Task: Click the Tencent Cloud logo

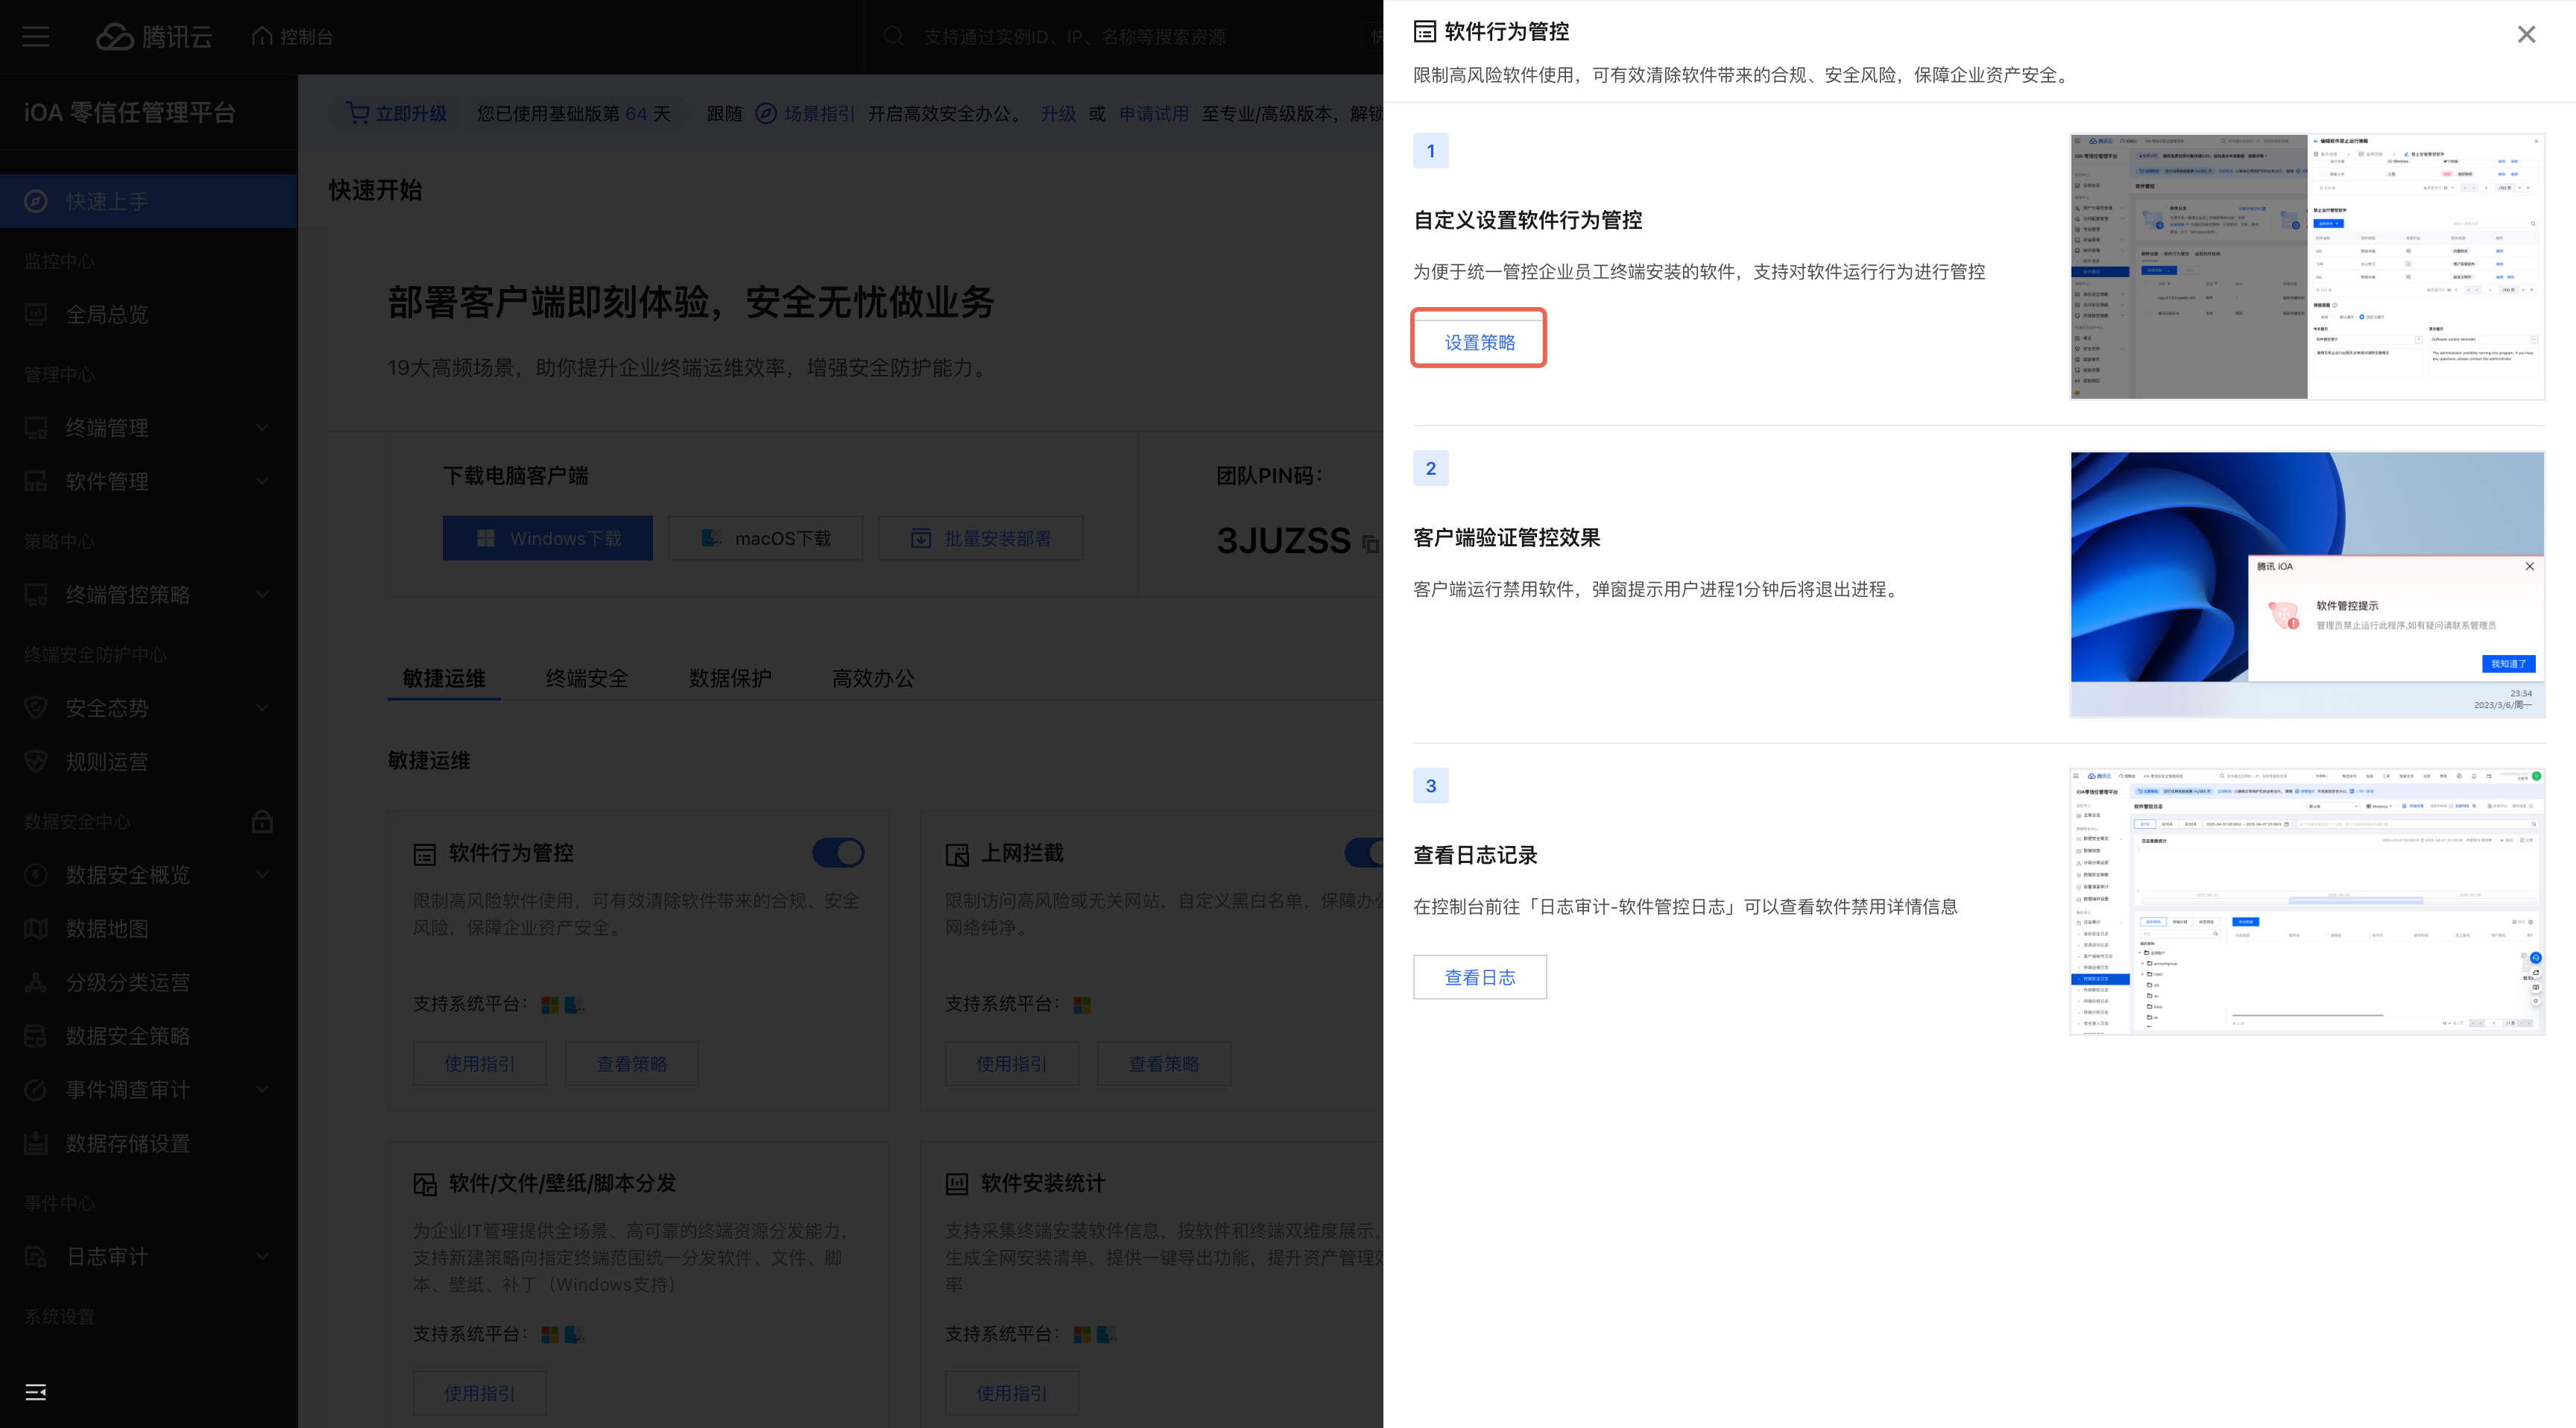Action: tap(154, 37)
